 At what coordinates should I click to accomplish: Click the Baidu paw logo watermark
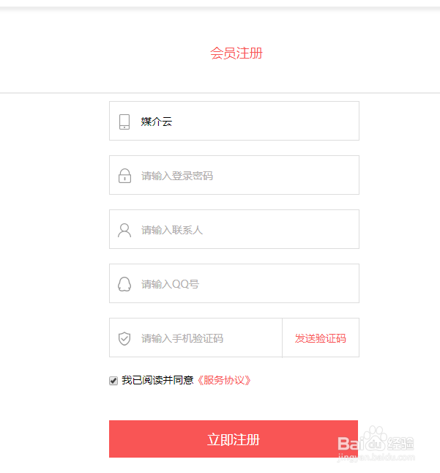point(376,441)
